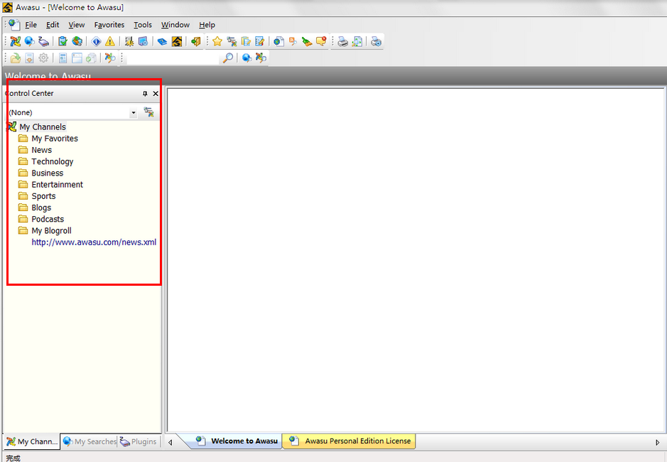The width and height of the screenshot is (667, 462).
Task: Click the blue info diamond icon
Action: coord(97,42)
